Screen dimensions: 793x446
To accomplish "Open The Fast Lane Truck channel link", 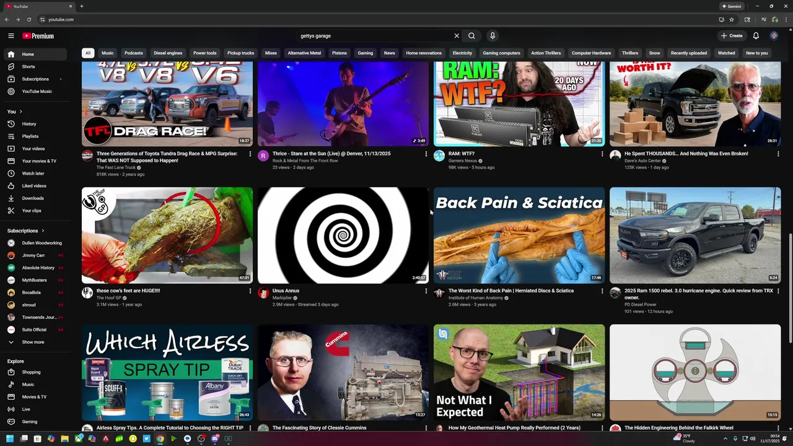I will click(x=116, y=167).
